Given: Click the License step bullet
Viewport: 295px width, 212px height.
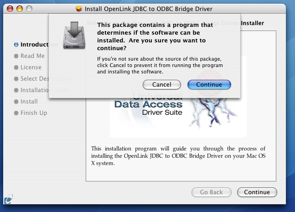Looking at the screenshot, I should coord(16,67).
